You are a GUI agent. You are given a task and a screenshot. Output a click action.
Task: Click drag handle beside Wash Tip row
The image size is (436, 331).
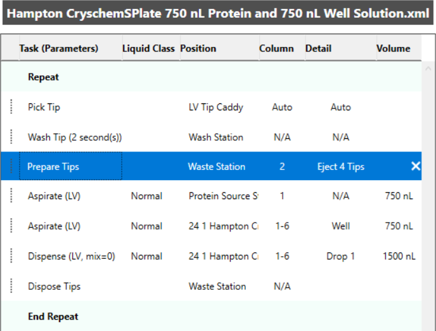pyautogui.click(x=11, y=137)
